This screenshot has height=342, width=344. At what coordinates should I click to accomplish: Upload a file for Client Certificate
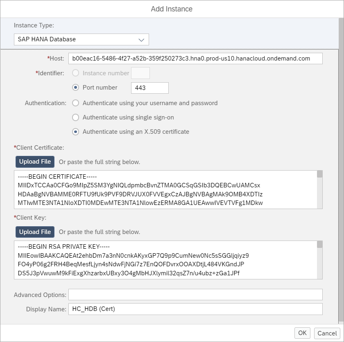click(x=35, y=162)
